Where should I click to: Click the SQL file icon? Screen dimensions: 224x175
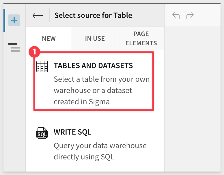42,133
